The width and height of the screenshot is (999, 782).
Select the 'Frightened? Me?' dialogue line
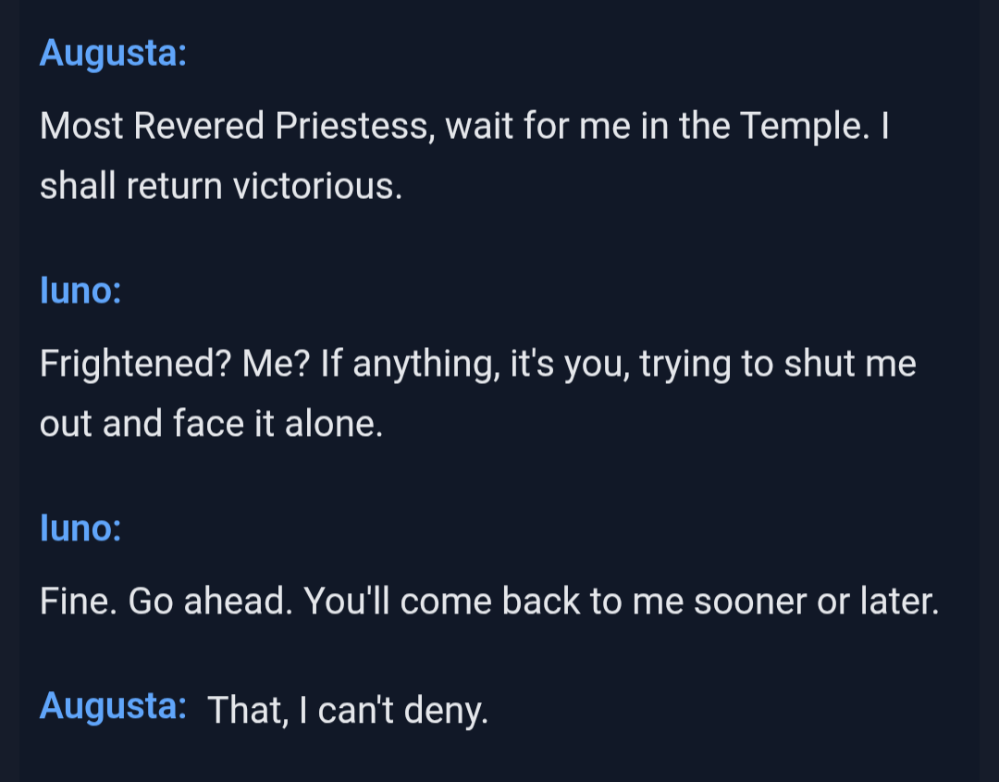pos(478,393)
